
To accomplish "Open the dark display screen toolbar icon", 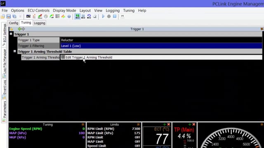I will [x=28, y=16].
